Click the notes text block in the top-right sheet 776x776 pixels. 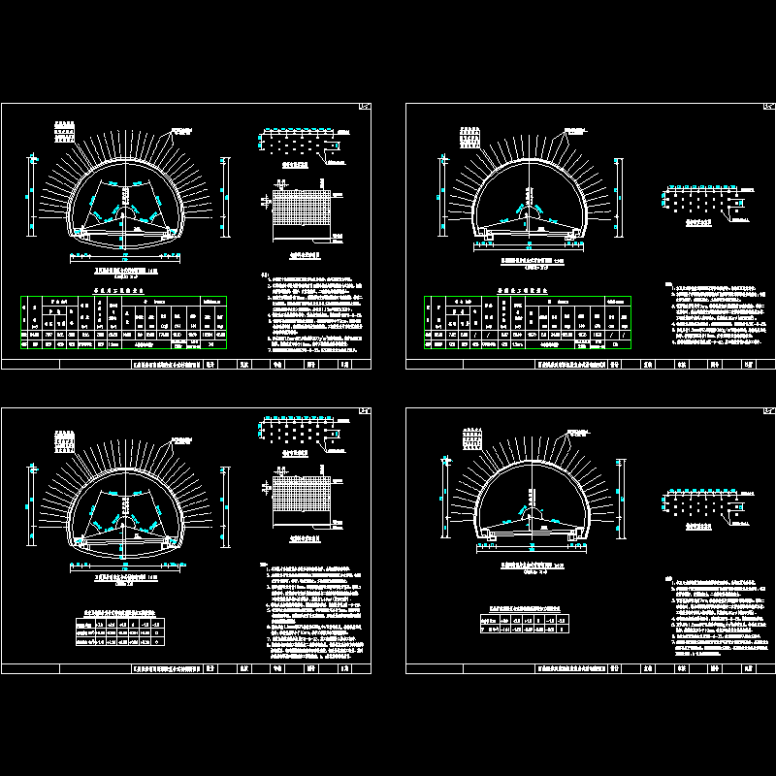point(716,312)
